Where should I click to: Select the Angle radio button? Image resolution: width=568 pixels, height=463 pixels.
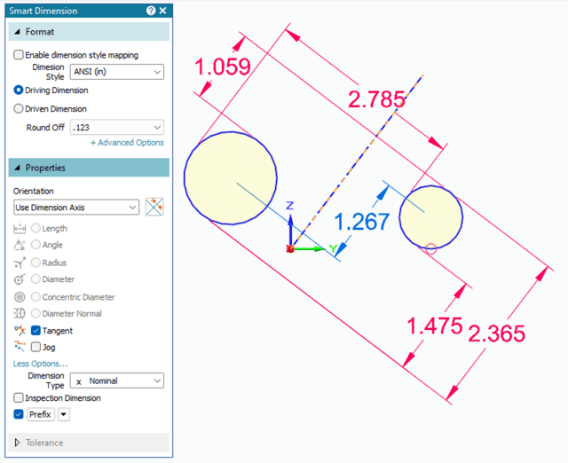pyautogui.click(x=35, y=245)
